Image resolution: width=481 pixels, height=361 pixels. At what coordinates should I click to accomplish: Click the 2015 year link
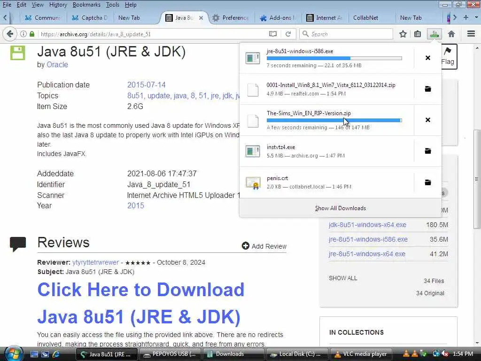pos(136,205)
